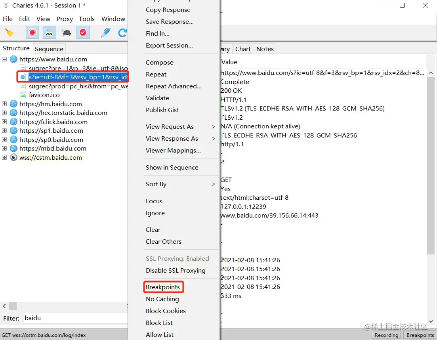Switch to the Sequence tab
The image size is (437, 340).
click(49, 49)
